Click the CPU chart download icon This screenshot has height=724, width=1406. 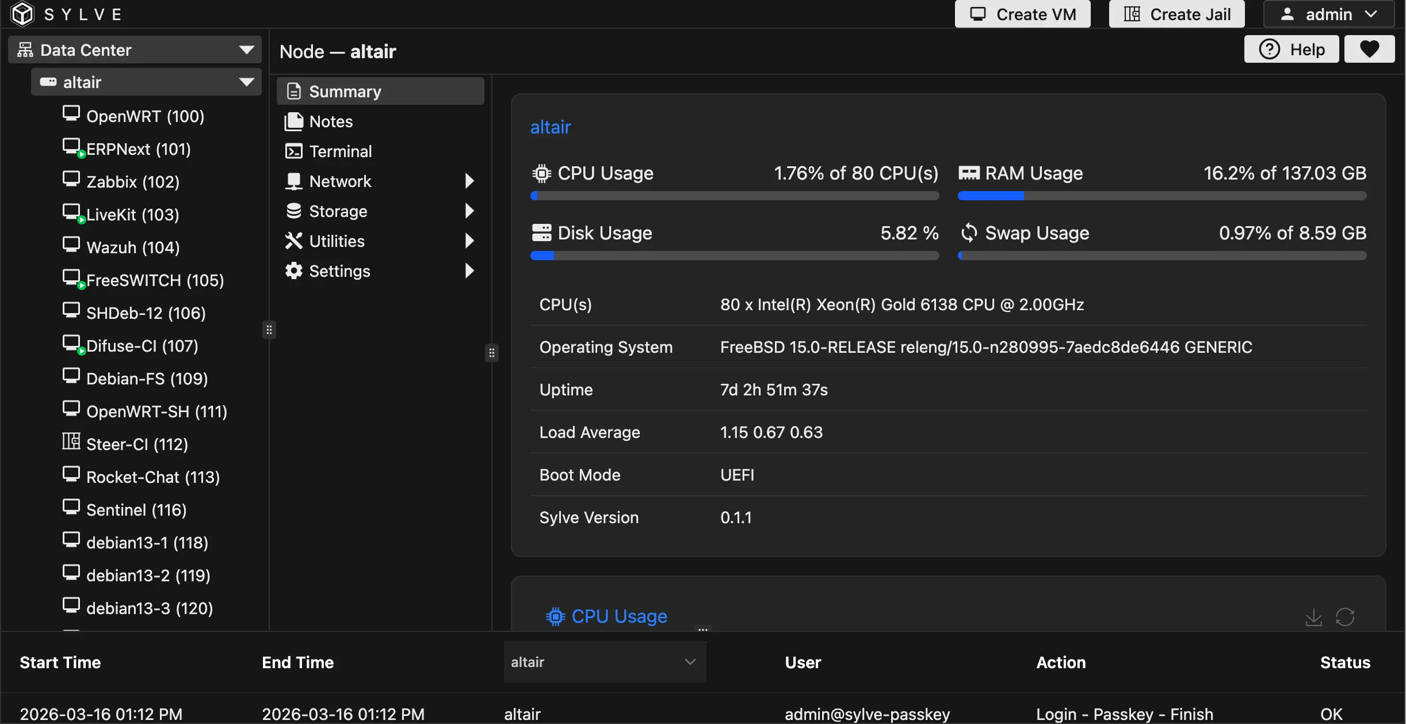click(1313, 617)
